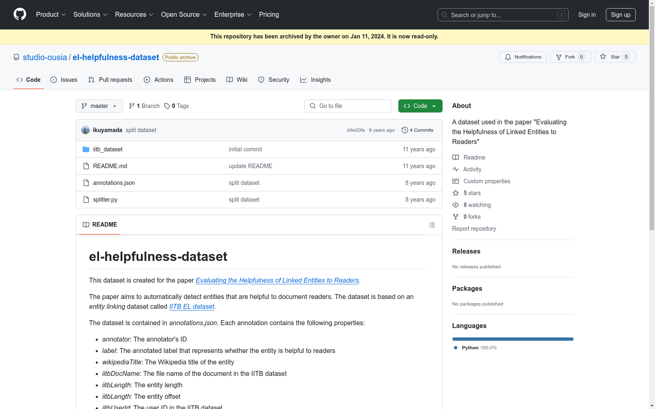Click the star icon beside 5 stars
Image resolution: width=655 pixels, height=409 pixels.
coord(456,193)
